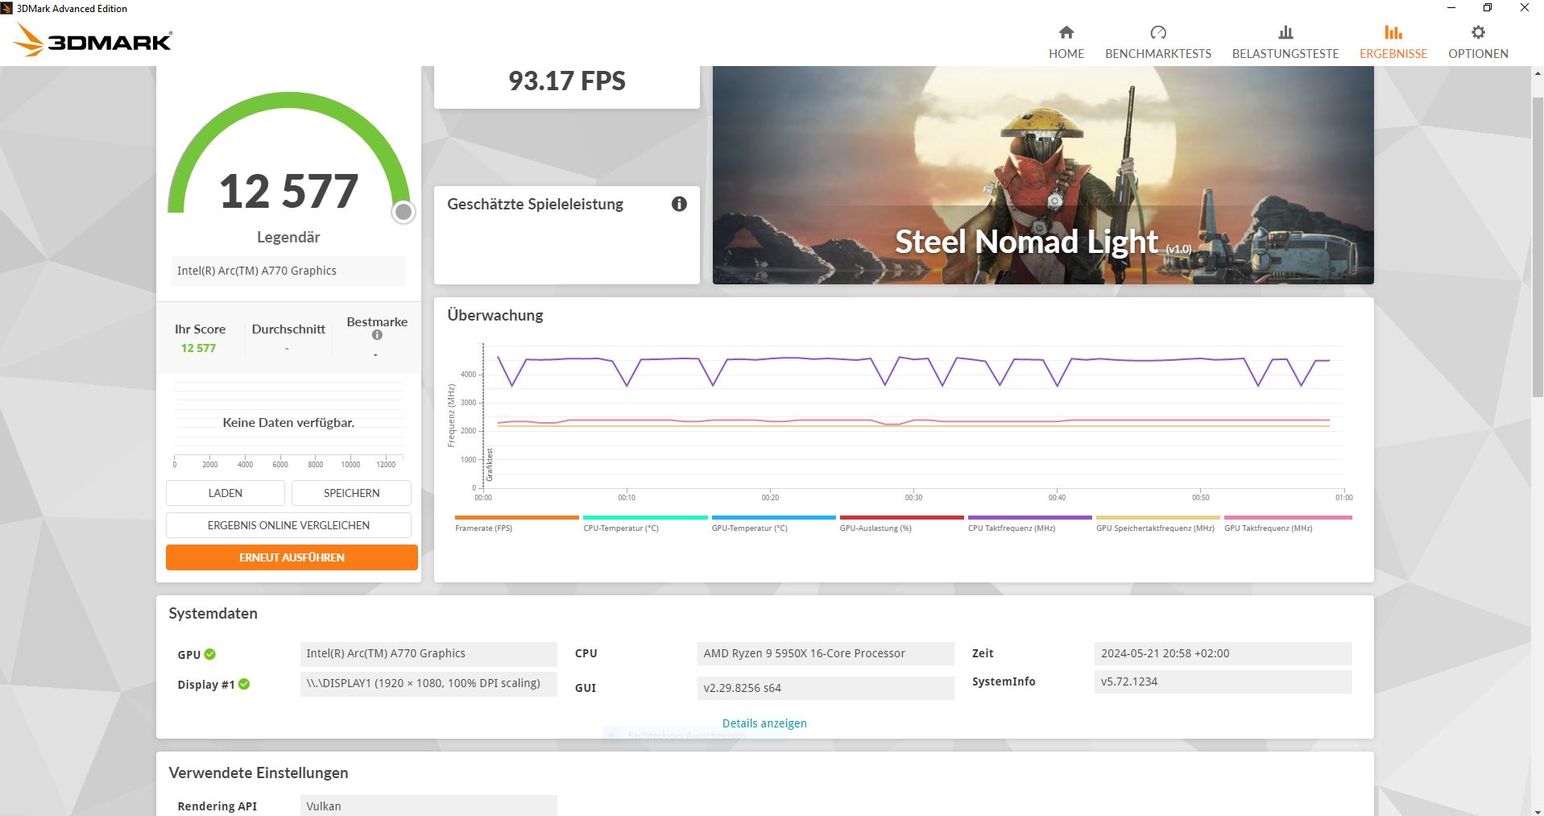Click the Keine Daten verfügbar message
1544x816 pixels.
point(288,423)
